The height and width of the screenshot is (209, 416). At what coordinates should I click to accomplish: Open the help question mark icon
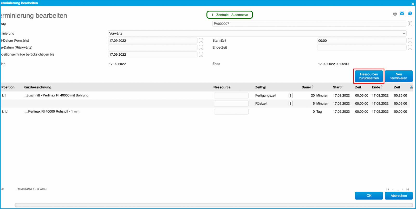coord(410,13)
